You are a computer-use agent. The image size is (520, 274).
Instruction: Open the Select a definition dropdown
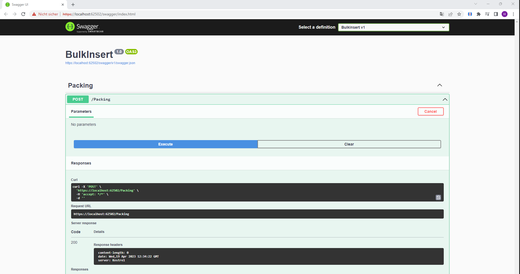click(x=393, y=27)
